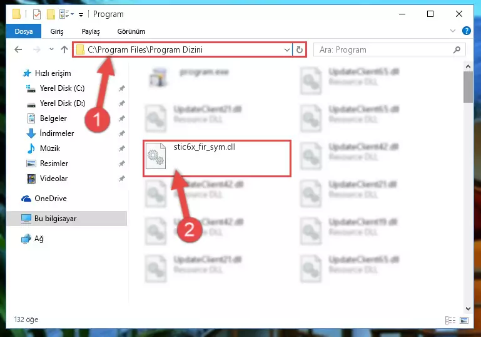
Task: Click the Ara: Program search box
Action: point(389,49)
